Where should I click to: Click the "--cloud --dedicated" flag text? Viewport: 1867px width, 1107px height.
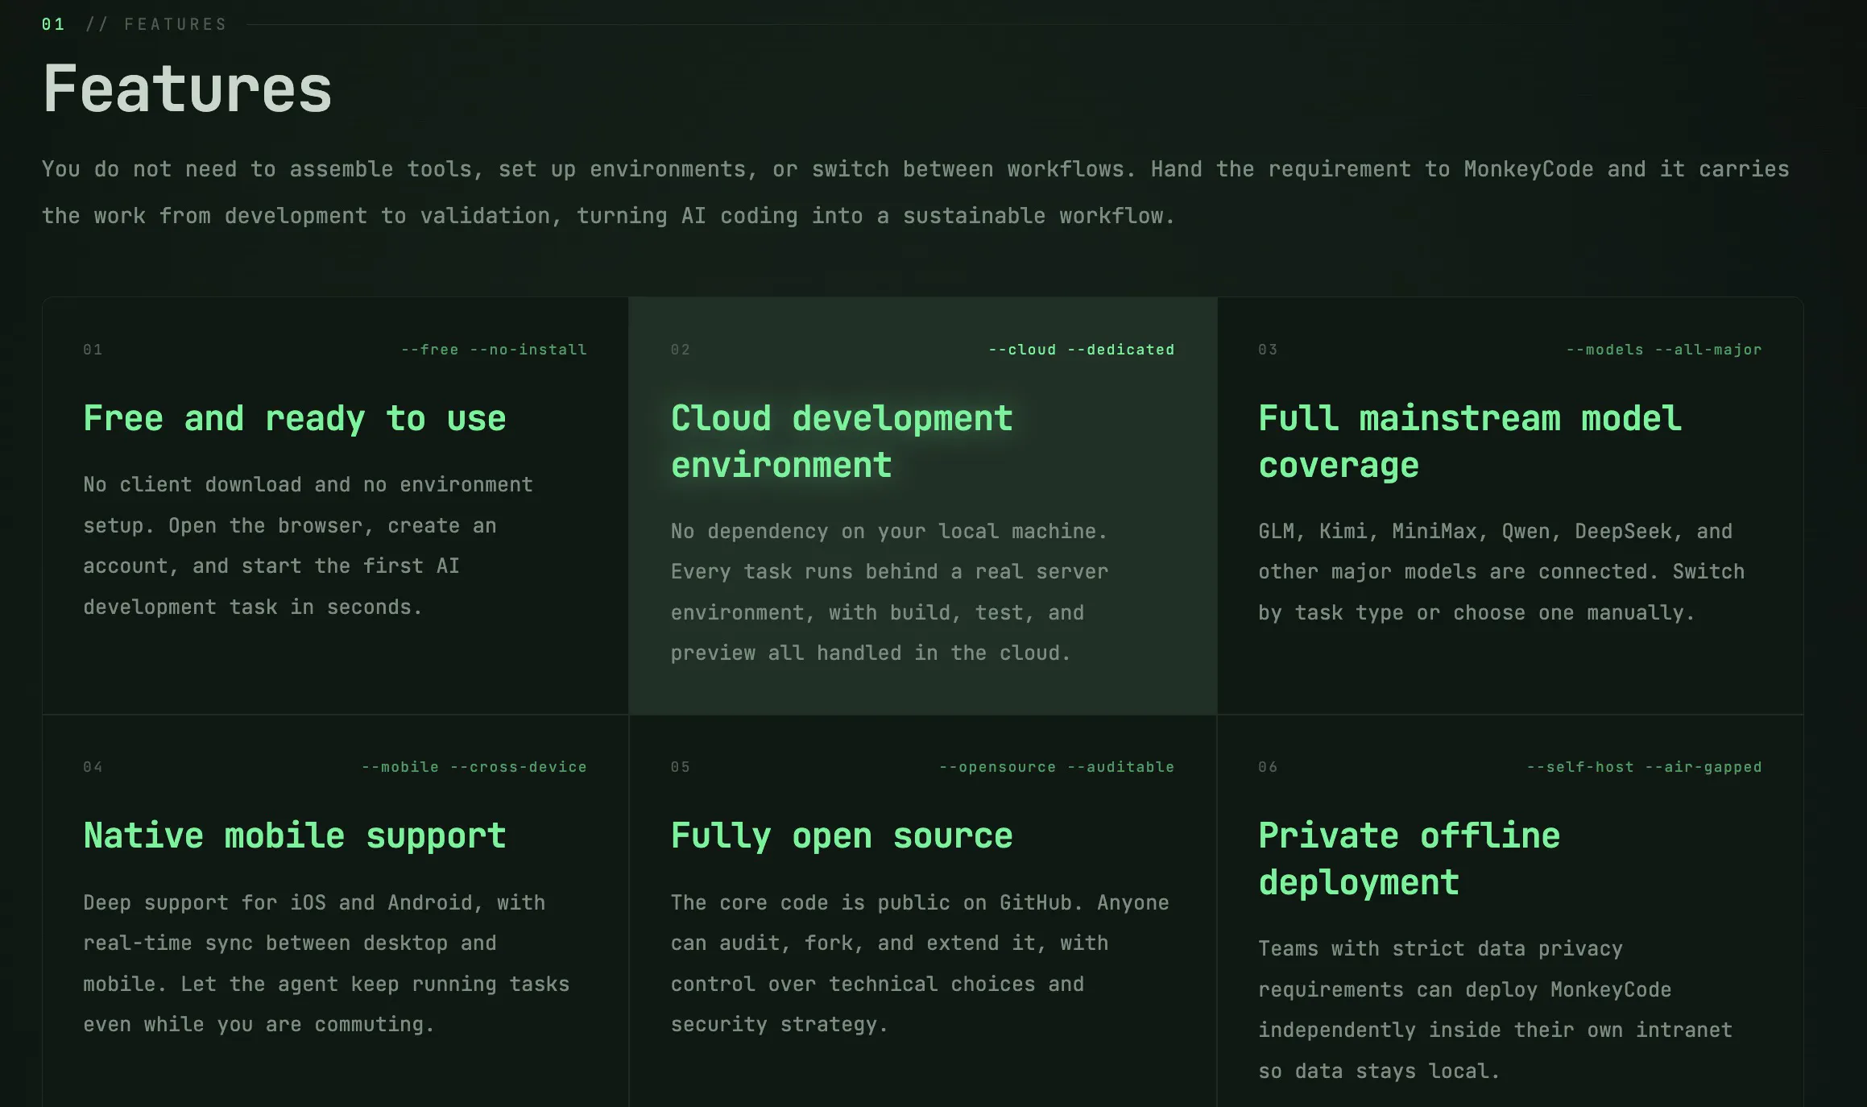(x=1081, y=350)
